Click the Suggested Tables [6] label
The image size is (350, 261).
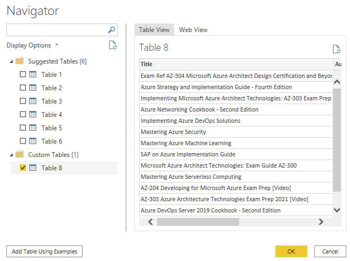point(58,61)
